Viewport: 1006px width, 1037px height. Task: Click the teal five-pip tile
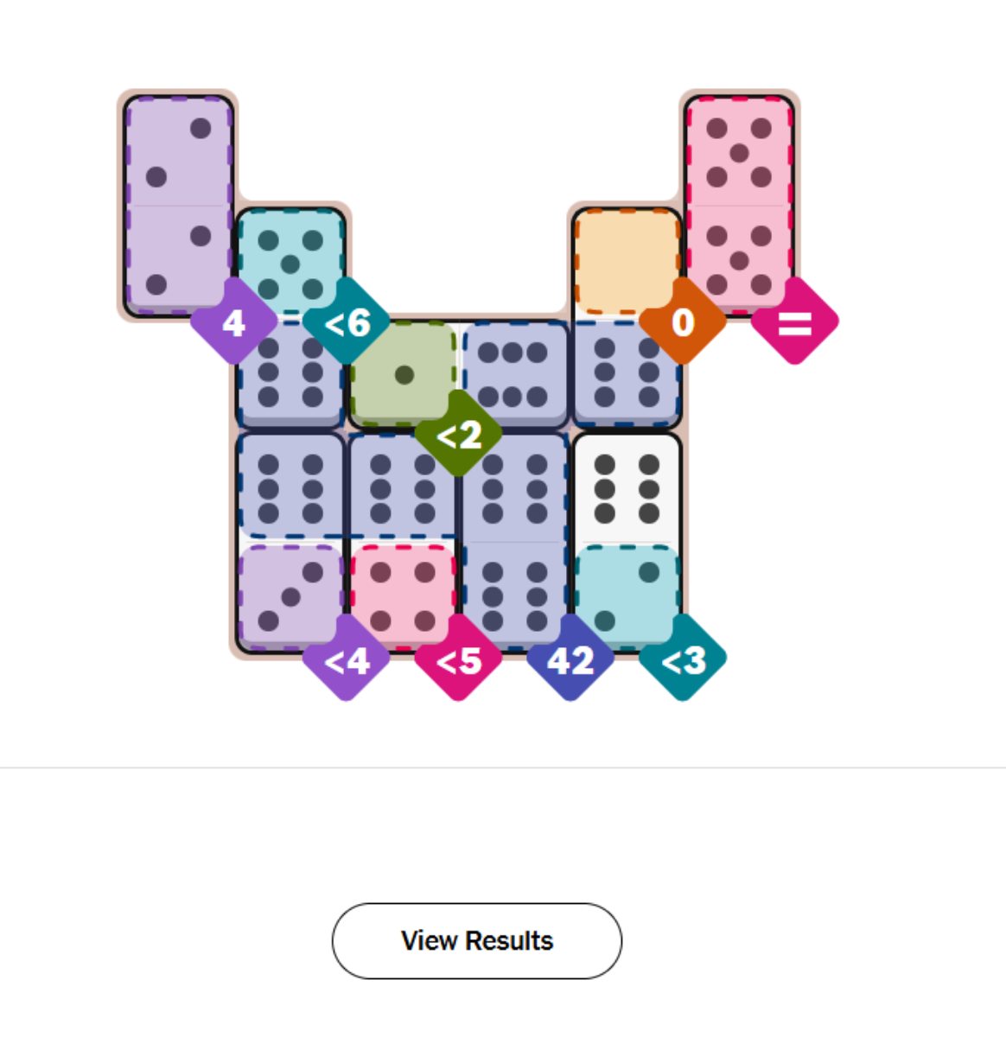290,259
